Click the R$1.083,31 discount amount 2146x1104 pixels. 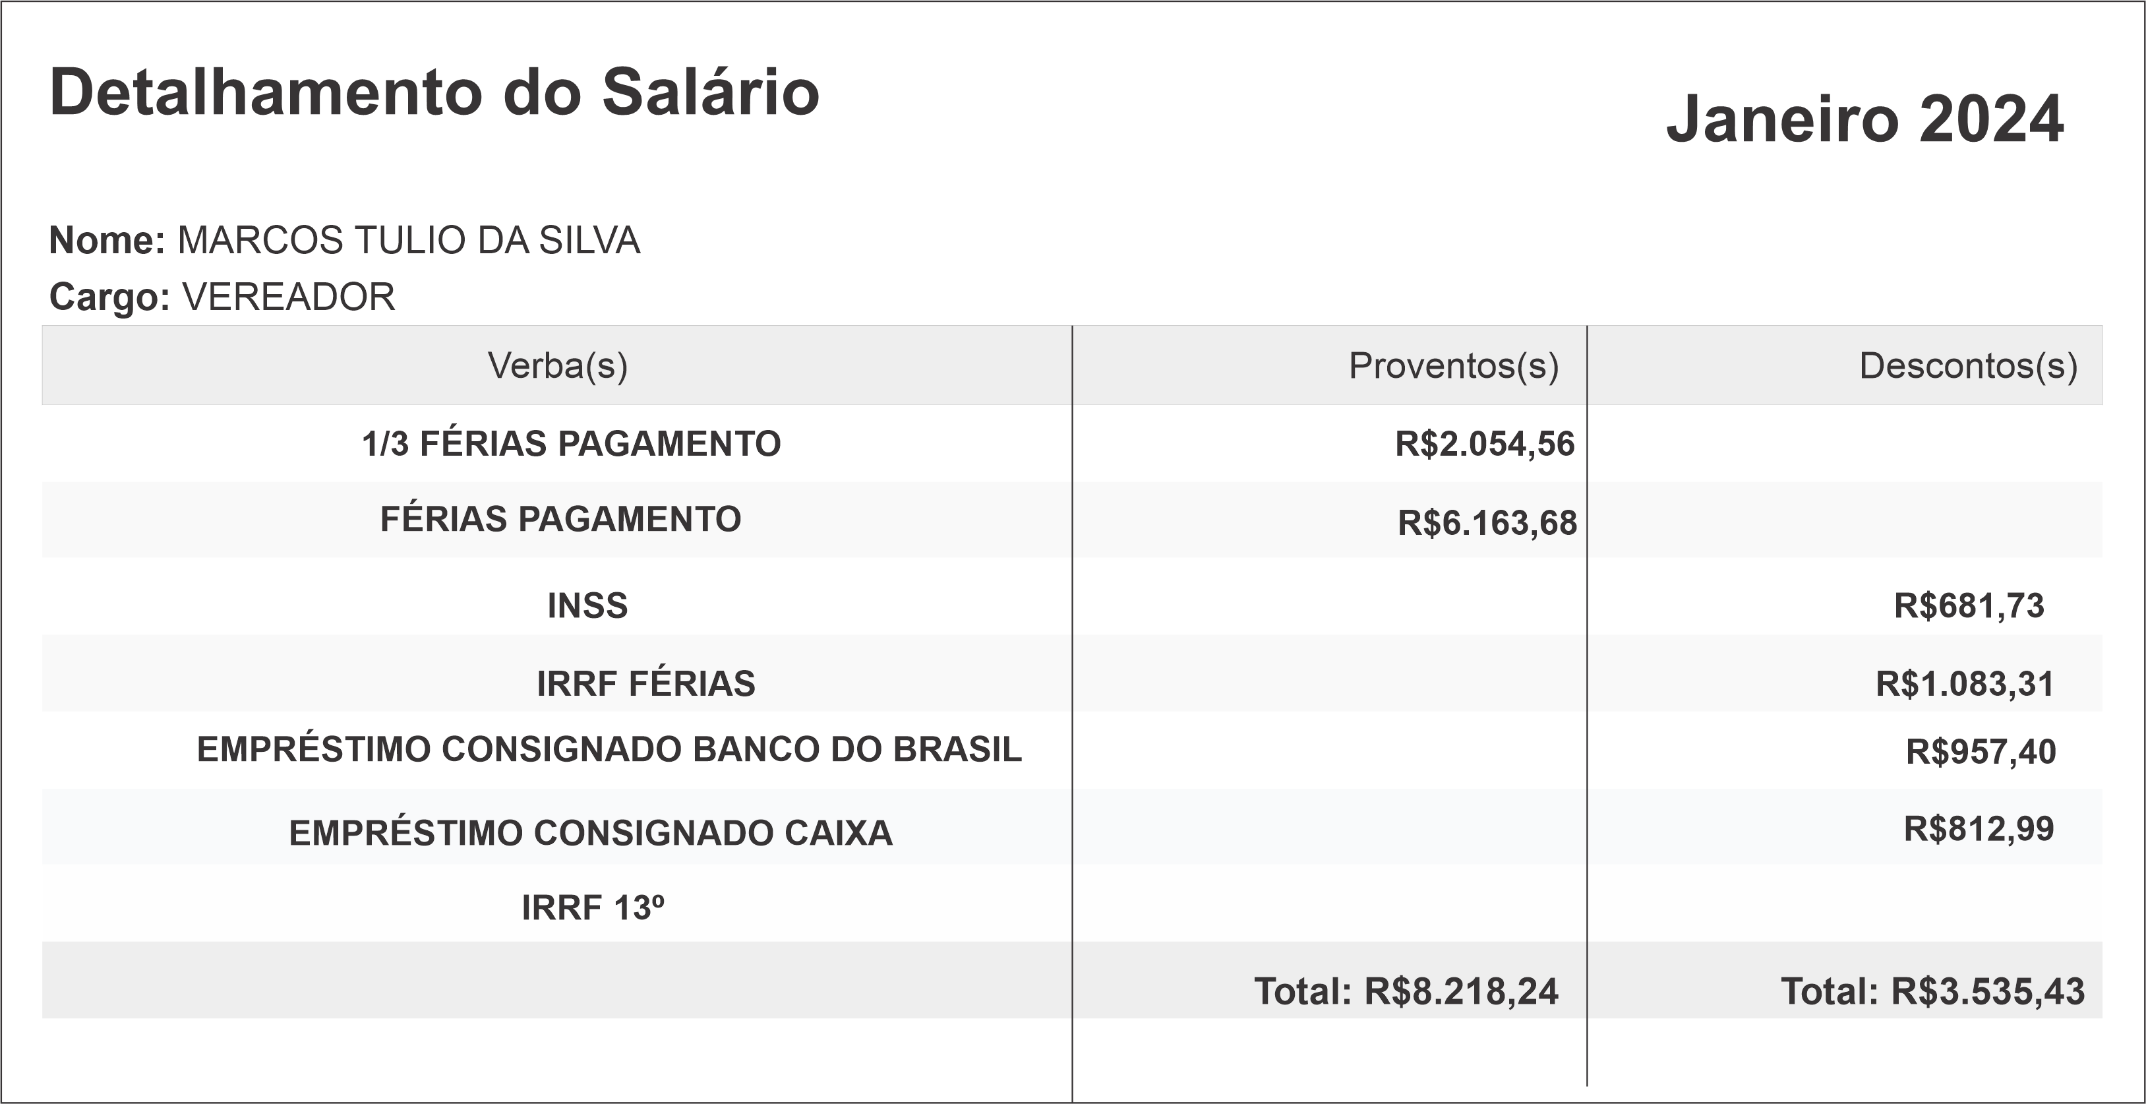click(x=1965, y=684)
